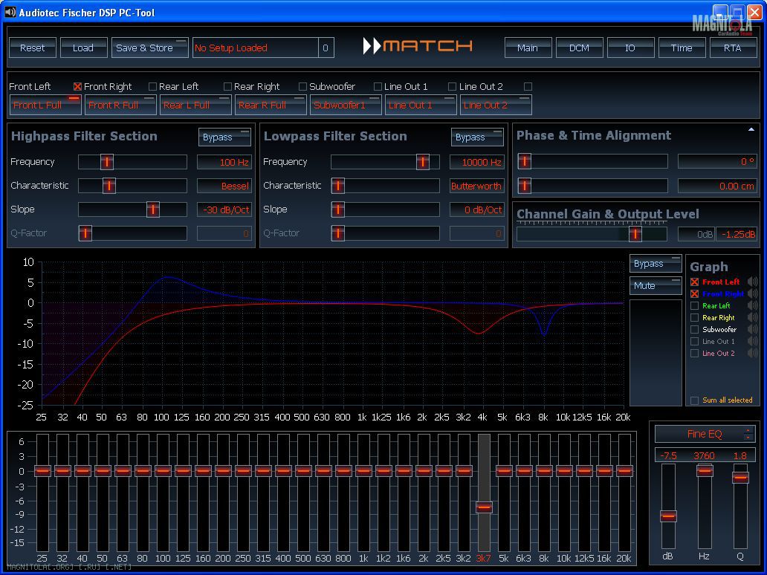This screenshot has width=767, height=575.
Task: Click the Lowpass Characteristic slider handle
Action: coord(338,185)
